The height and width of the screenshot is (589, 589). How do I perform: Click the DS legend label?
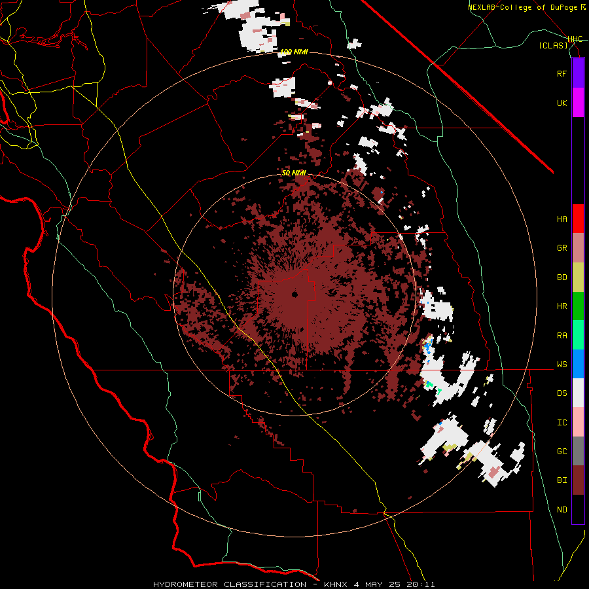(x=562, y=393)
